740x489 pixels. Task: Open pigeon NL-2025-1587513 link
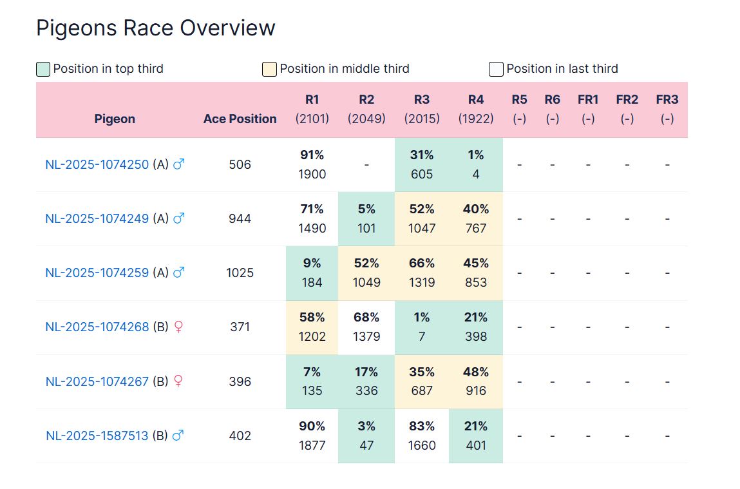tap(97, 436)
